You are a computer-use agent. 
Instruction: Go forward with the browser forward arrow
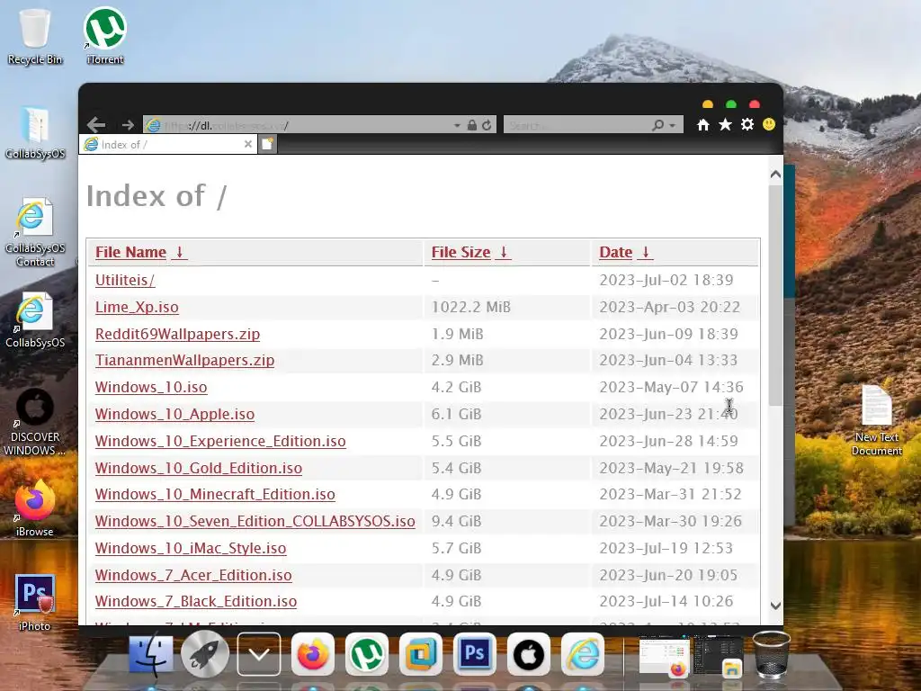click(x=128, y=124)
